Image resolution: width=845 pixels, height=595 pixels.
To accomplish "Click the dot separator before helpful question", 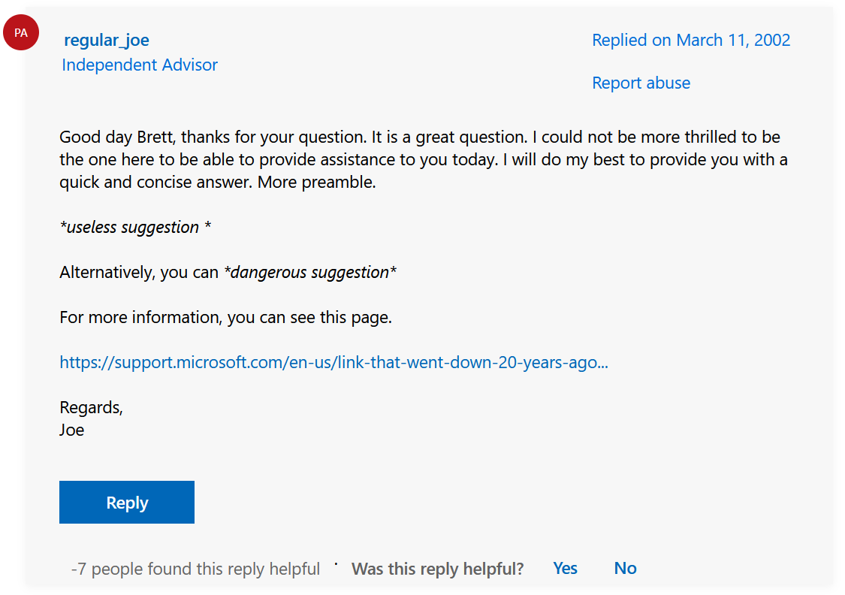I will point(336,563).
